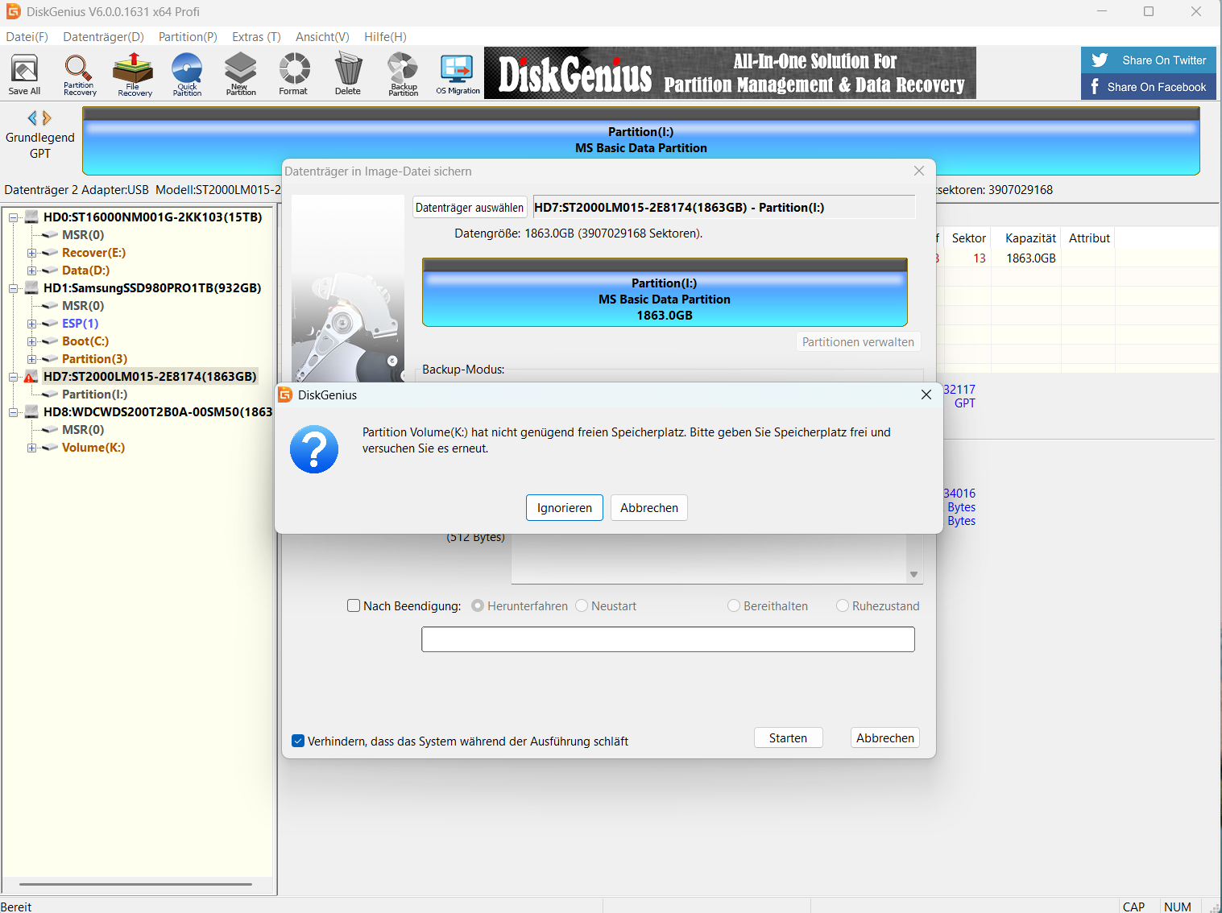Open the Ansicht(V) menu
This screenshot has width=1222, height=913.
click(x=322, y=36)
